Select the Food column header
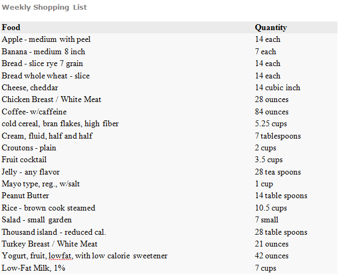This screenshot has width=338, height=275. pos(11,27)
